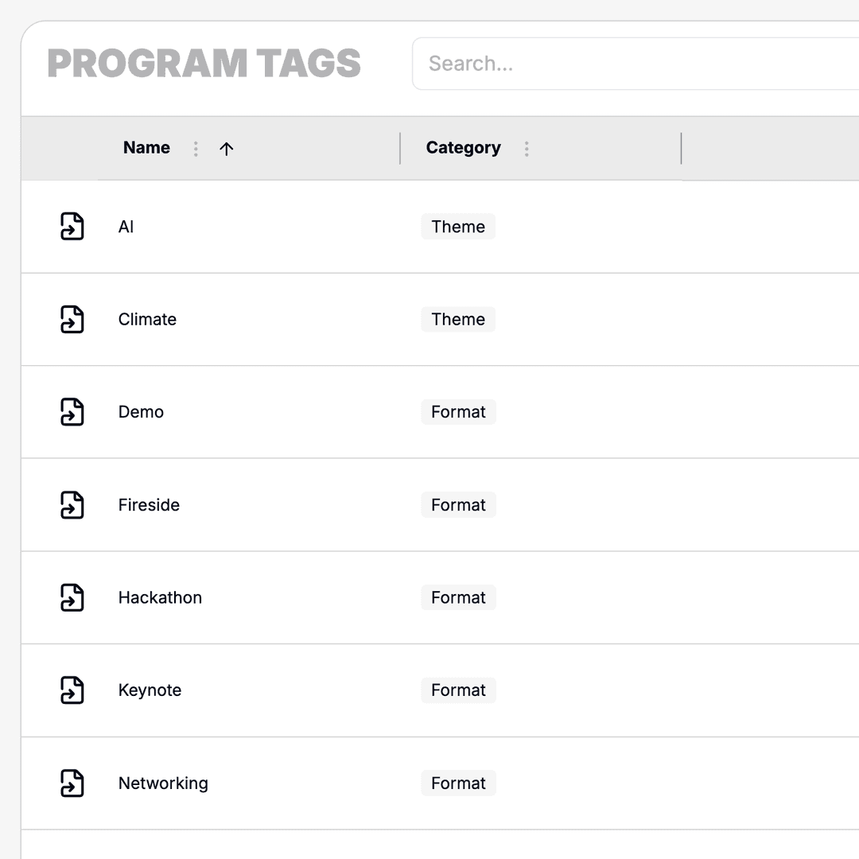
Task: Open the Keynote row file icon
Action: (72, 690)
